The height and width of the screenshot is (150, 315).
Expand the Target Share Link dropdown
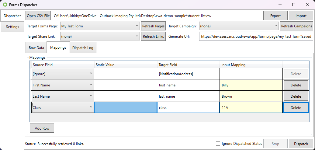tap(100, 37)
